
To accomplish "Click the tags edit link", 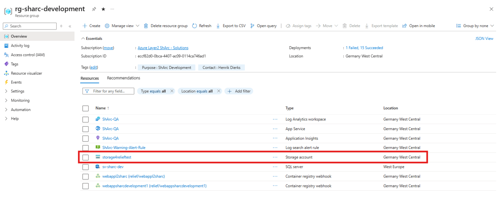I will click(93, 67).
